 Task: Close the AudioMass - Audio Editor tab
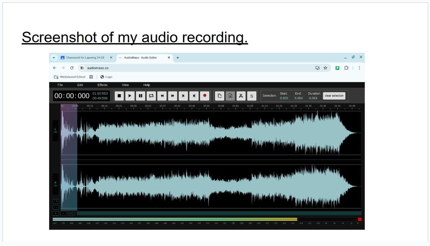pos(169,58)
